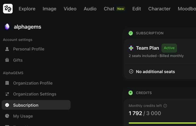
Task: Click the Monthly credits left label
Action: 145,106
